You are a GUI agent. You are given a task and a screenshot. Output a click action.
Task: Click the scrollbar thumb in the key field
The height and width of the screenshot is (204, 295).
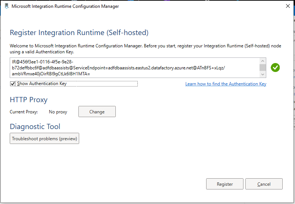pyautogui.click(x=263, y=67)
